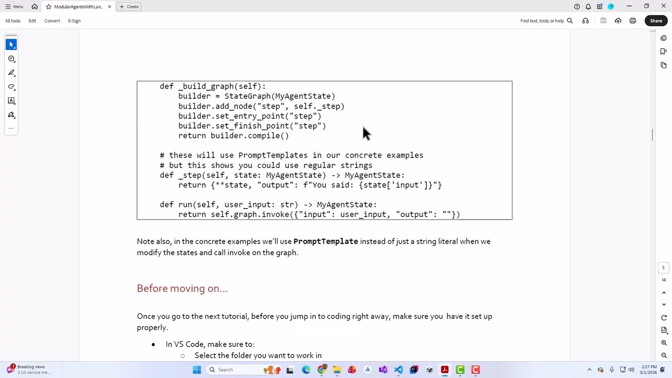The image size is (672, 378).
Task: Click the "Before moving on..." heading
Action: point(182,288)
